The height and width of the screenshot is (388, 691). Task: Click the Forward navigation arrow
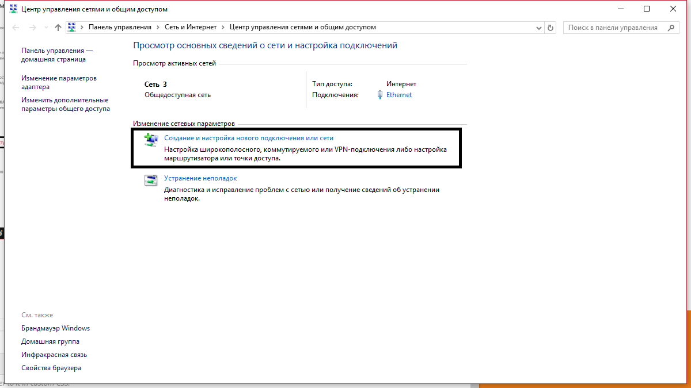(x=32, y=28)
